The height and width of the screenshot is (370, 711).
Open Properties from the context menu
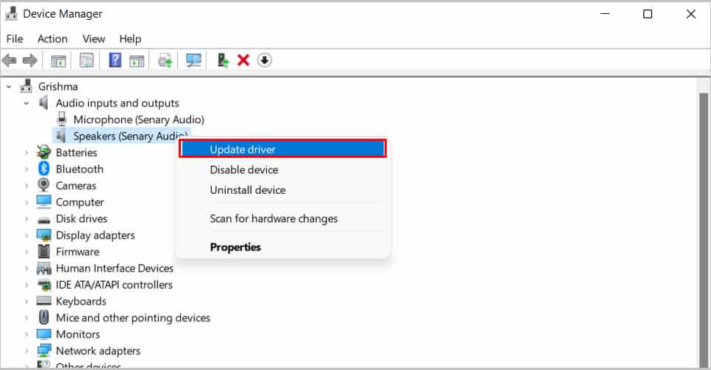coord(282,247)
